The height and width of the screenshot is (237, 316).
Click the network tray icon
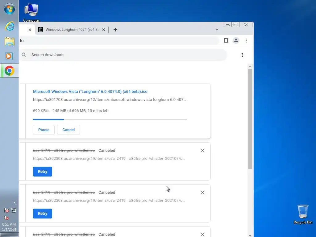point(14,210)
